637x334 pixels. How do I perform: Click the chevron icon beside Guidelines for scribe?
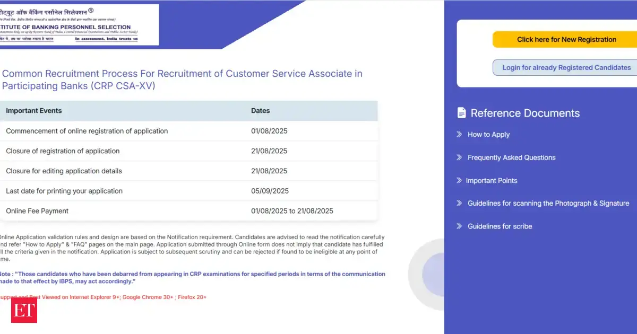pos(459,226)
